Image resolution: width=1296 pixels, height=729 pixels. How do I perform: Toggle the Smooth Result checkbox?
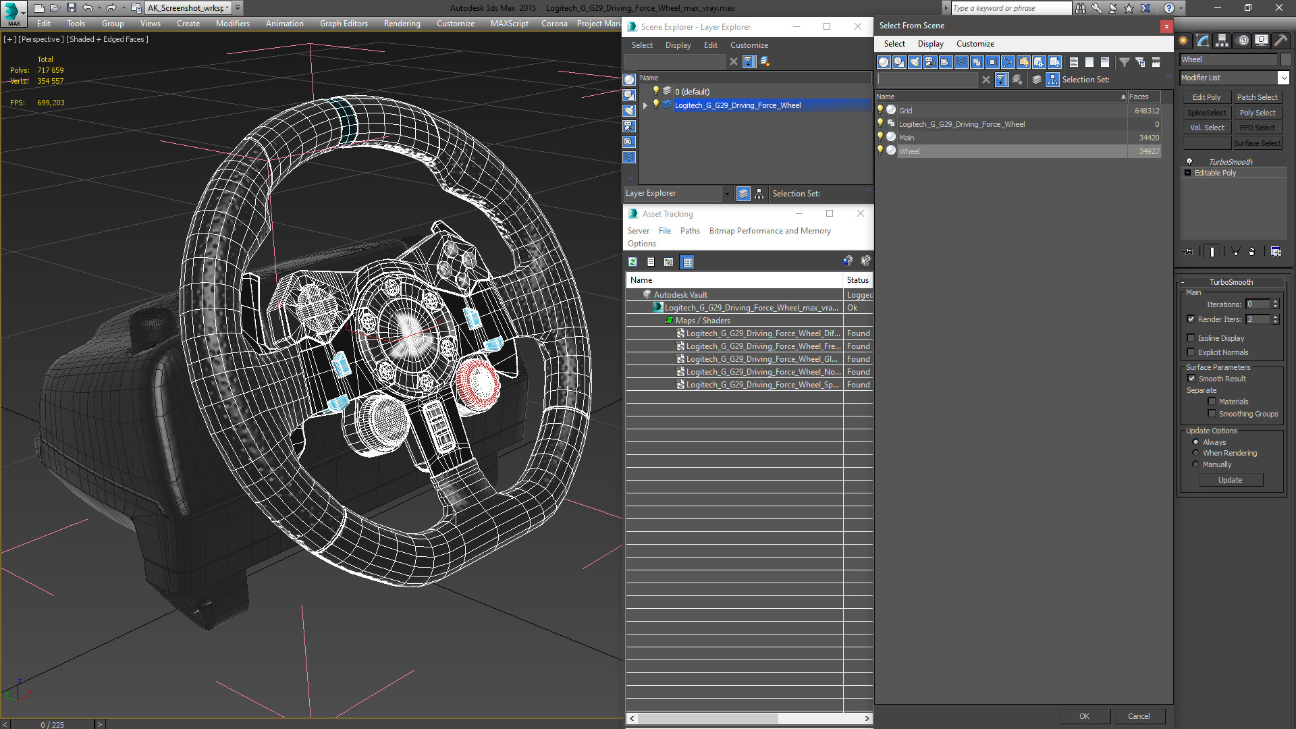point(1191,379)
